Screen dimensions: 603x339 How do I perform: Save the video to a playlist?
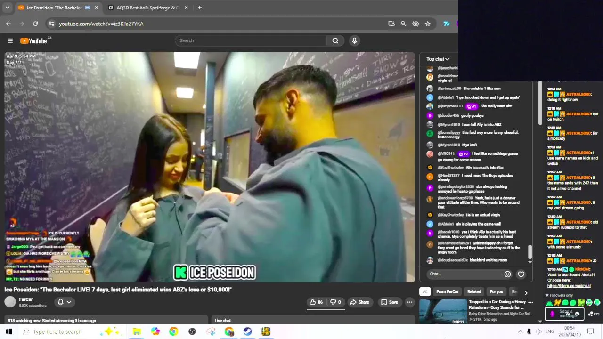pyautogui.click(x=389, y=302)
